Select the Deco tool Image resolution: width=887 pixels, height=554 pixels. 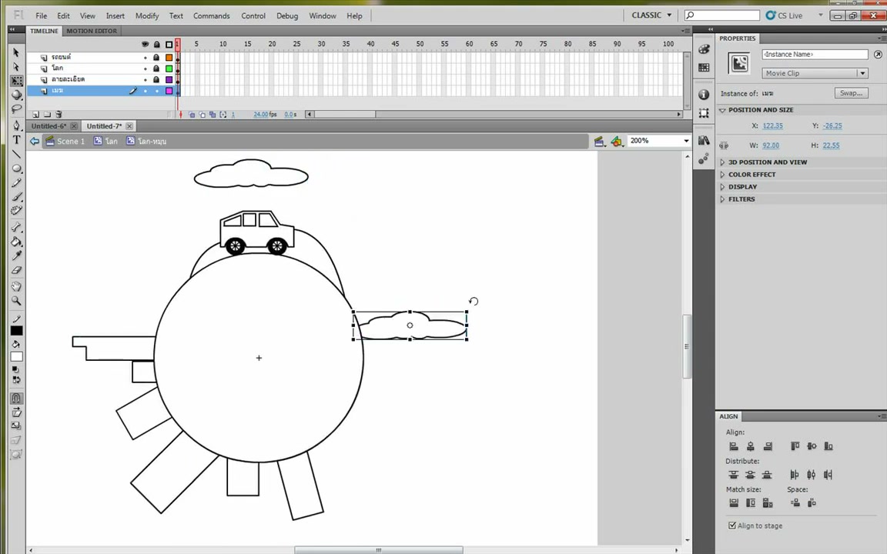(x=16, y=211)
